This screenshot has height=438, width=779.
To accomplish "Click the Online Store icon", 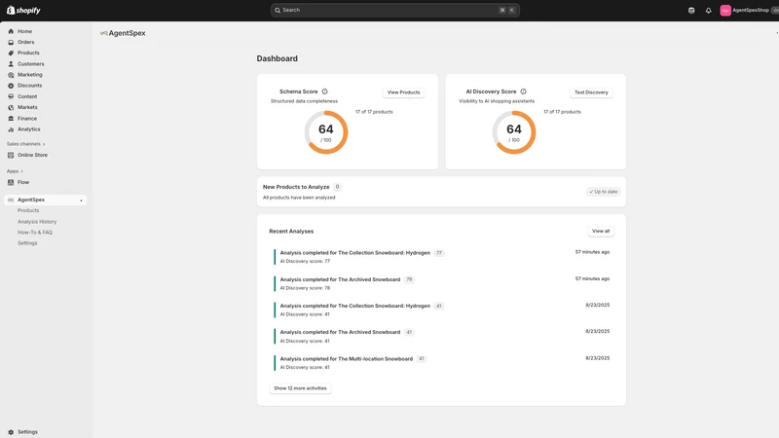I will tap(11, 155).
